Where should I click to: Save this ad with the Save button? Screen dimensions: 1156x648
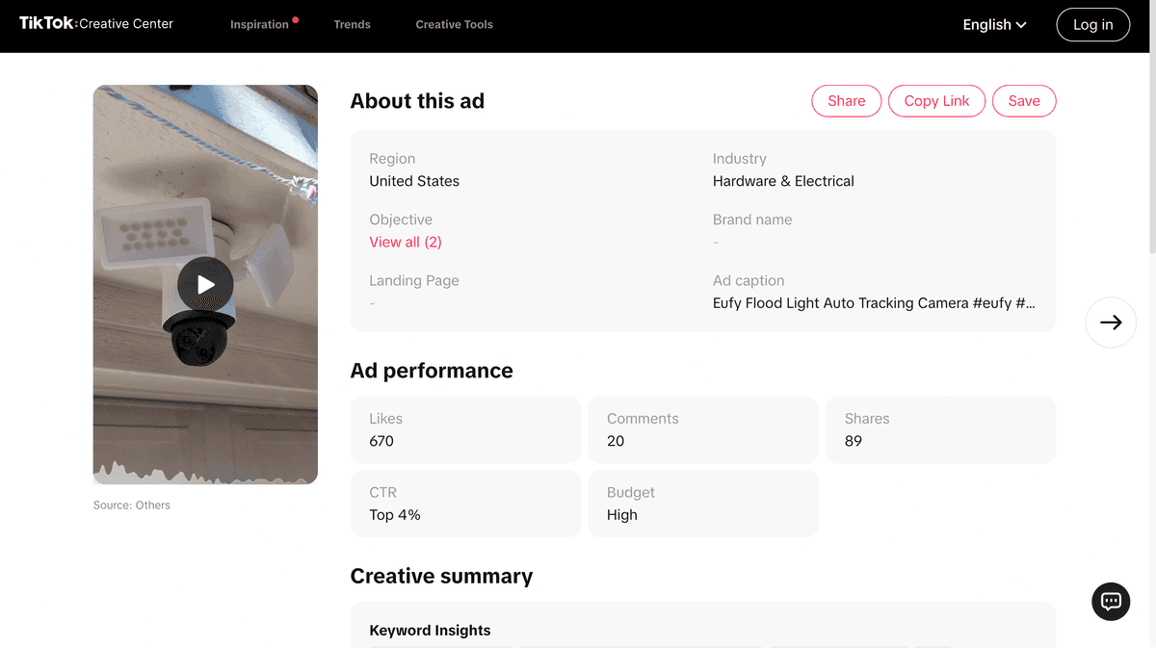click(x=1023, y=100)
